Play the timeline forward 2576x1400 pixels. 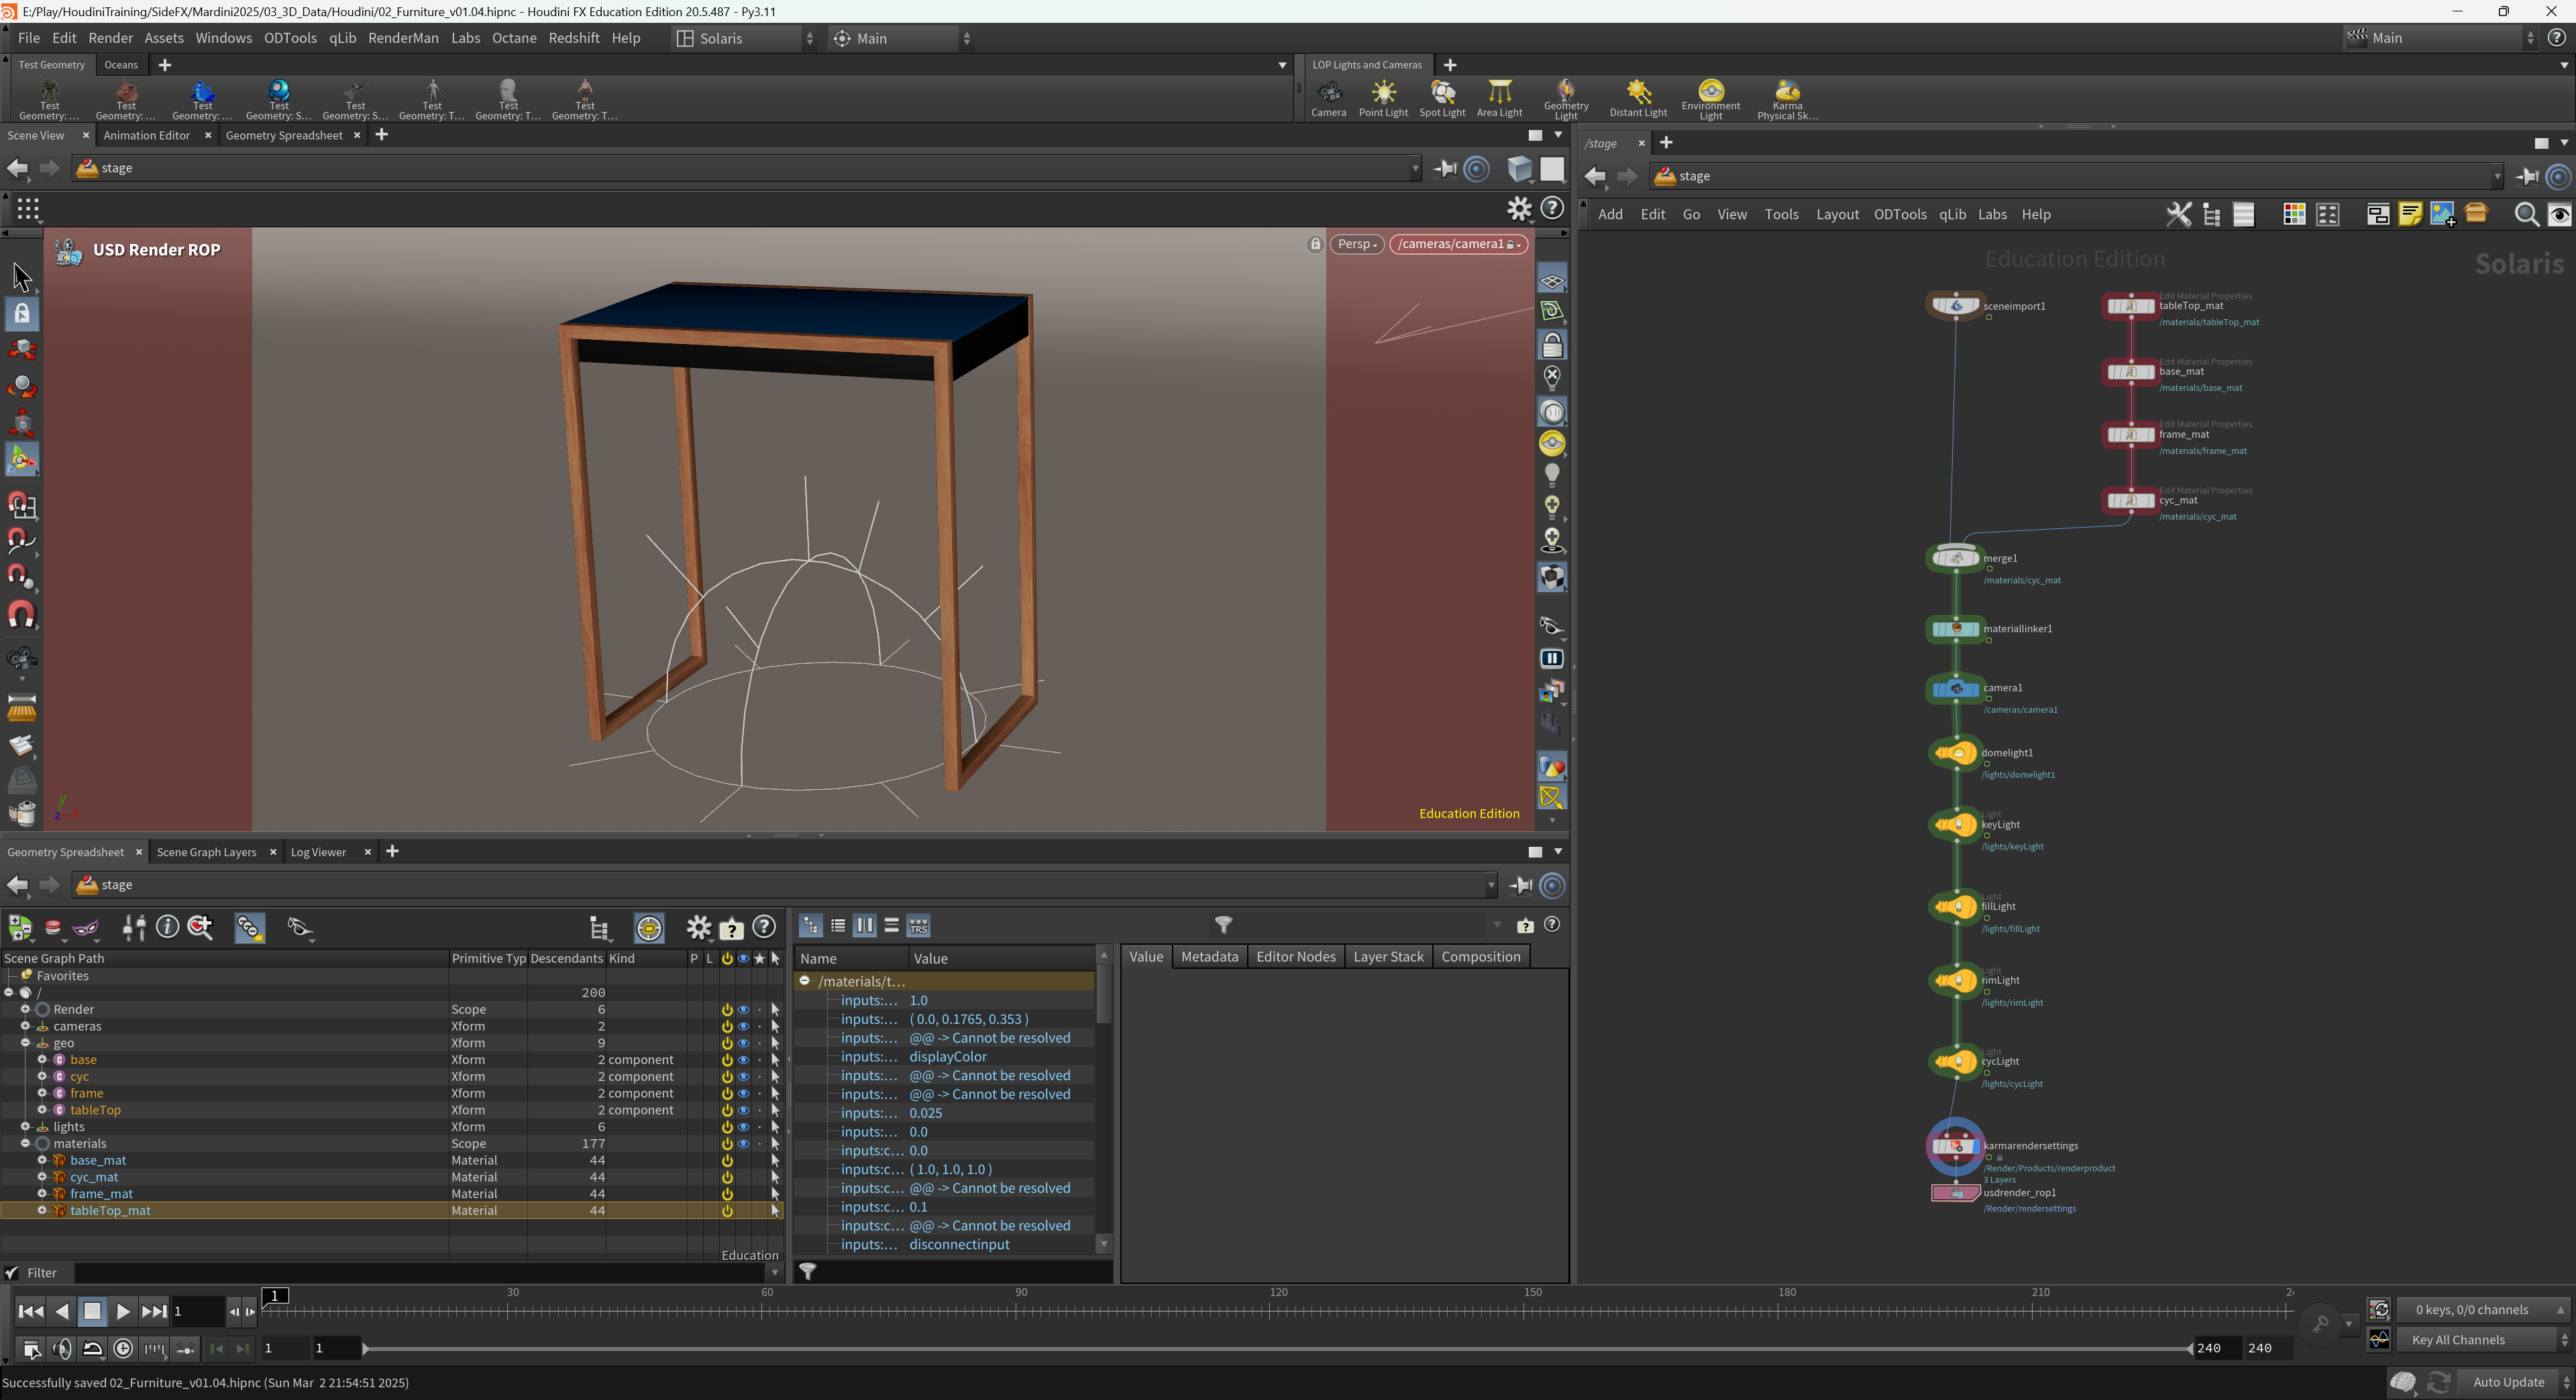click(122, 1311)
